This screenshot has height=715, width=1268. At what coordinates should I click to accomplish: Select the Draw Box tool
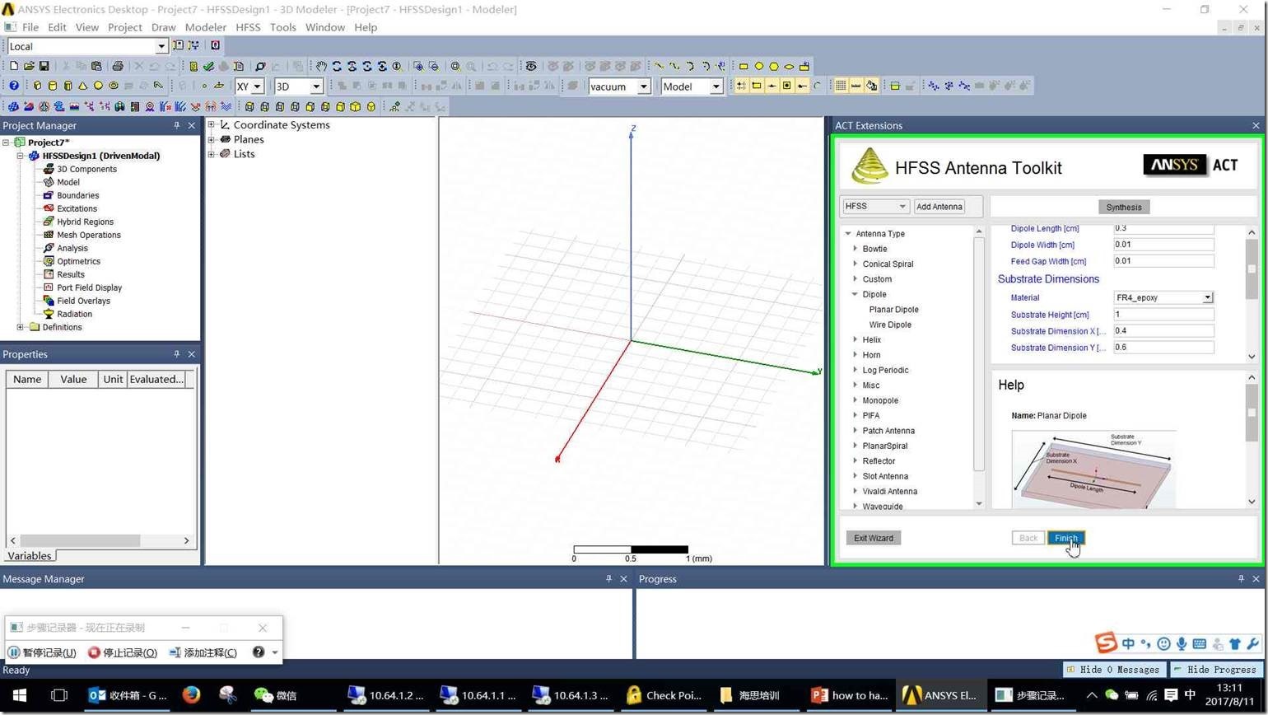click(37, 86)
